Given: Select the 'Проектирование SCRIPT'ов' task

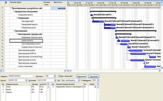Looking at the screenshot, I should tap(27, 54).
